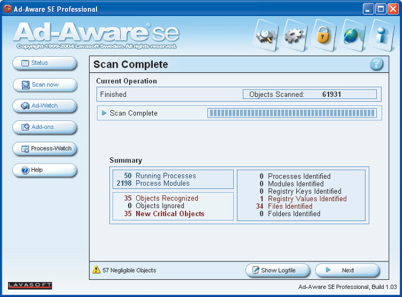Click the 57 Negligible Objects text

[129, 271]
